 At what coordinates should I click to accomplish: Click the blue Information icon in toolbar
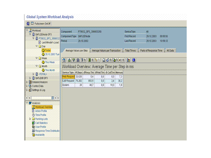pos(134,60)
